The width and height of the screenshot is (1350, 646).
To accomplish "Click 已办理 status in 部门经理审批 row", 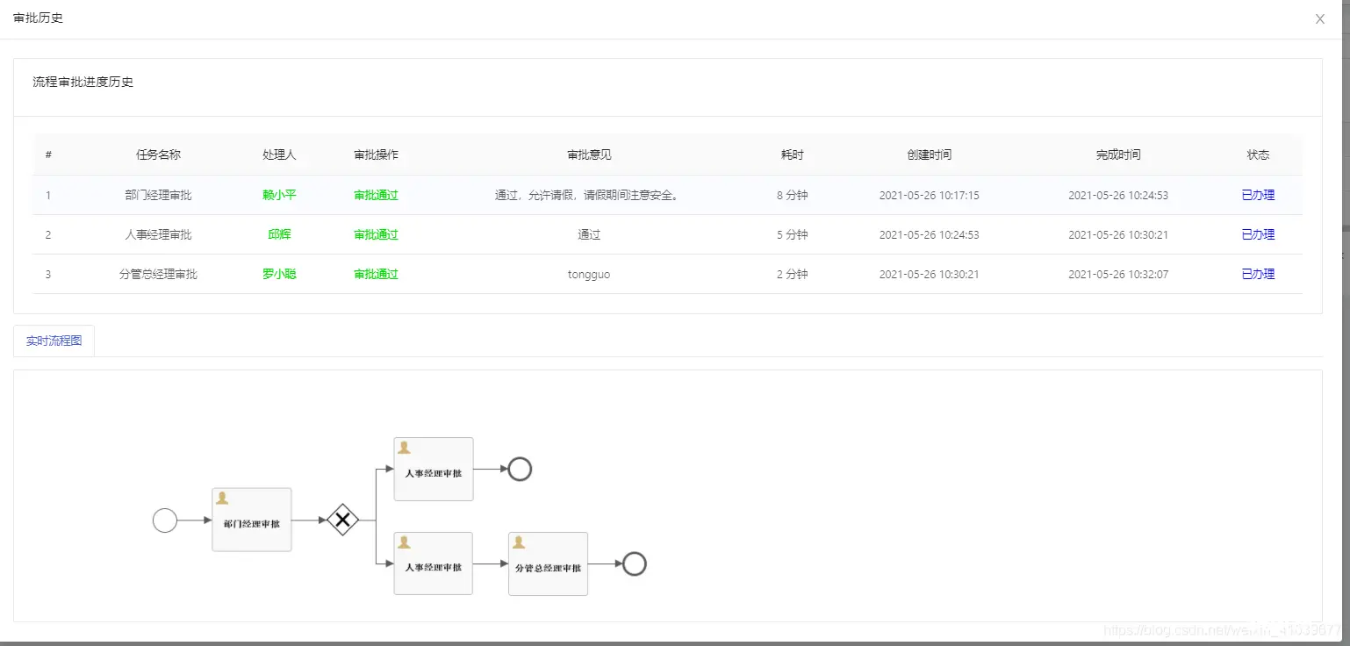I will [1258, 195].
